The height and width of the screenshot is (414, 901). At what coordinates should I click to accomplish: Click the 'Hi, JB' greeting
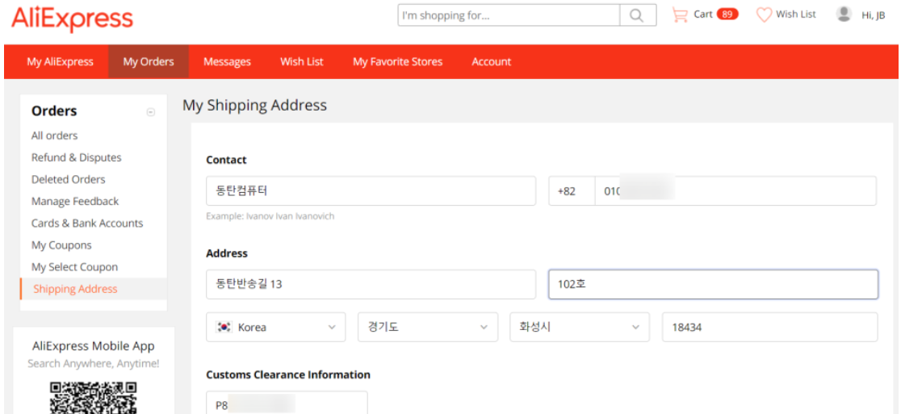[874, 15]
